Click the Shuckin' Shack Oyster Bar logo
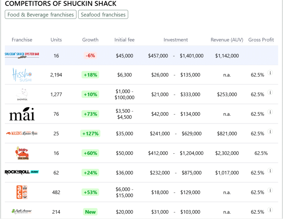The width and height of the screenshot is (283, 219). tap(22, 55)
